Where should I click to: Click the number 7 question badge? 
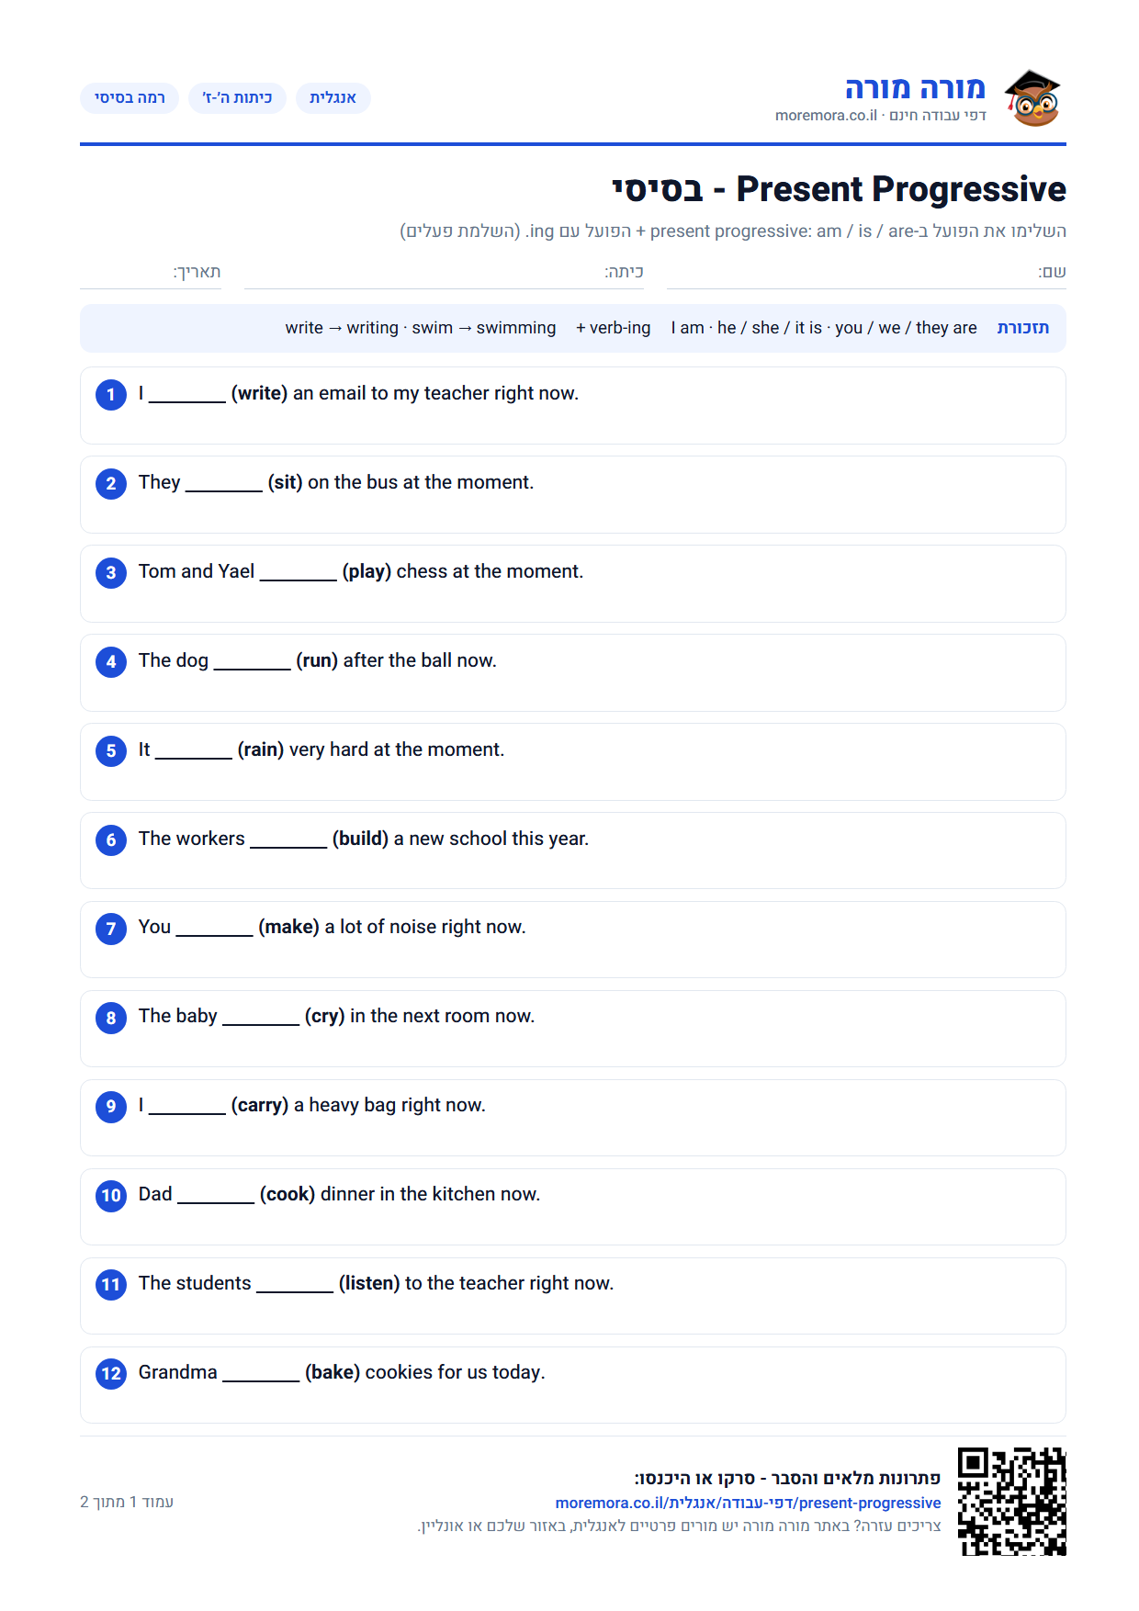pyautogui.click(x=111, y=929)
